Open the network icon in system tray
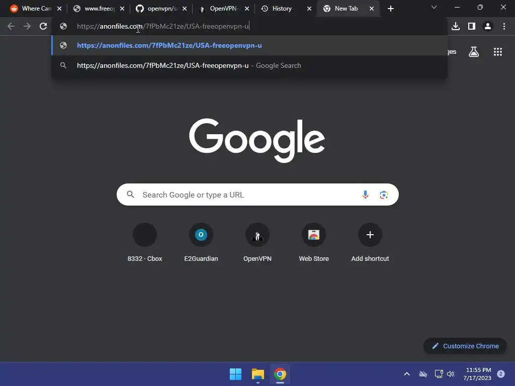 coord(439,374)
